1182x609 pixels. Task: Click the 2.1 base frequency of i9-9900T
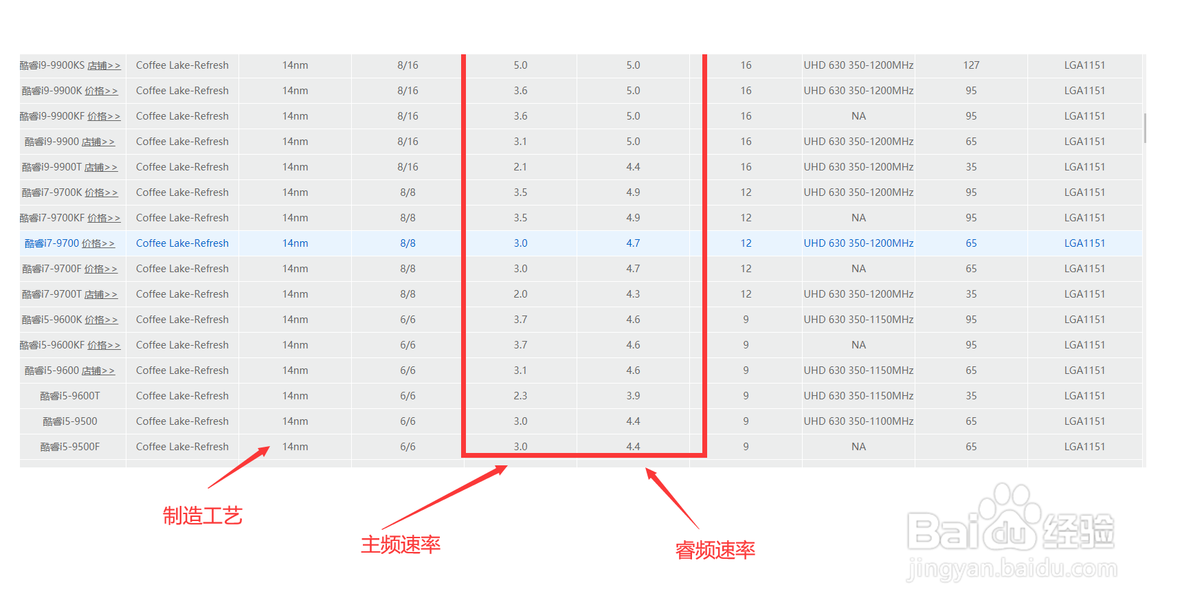click(x=520, y=167)
